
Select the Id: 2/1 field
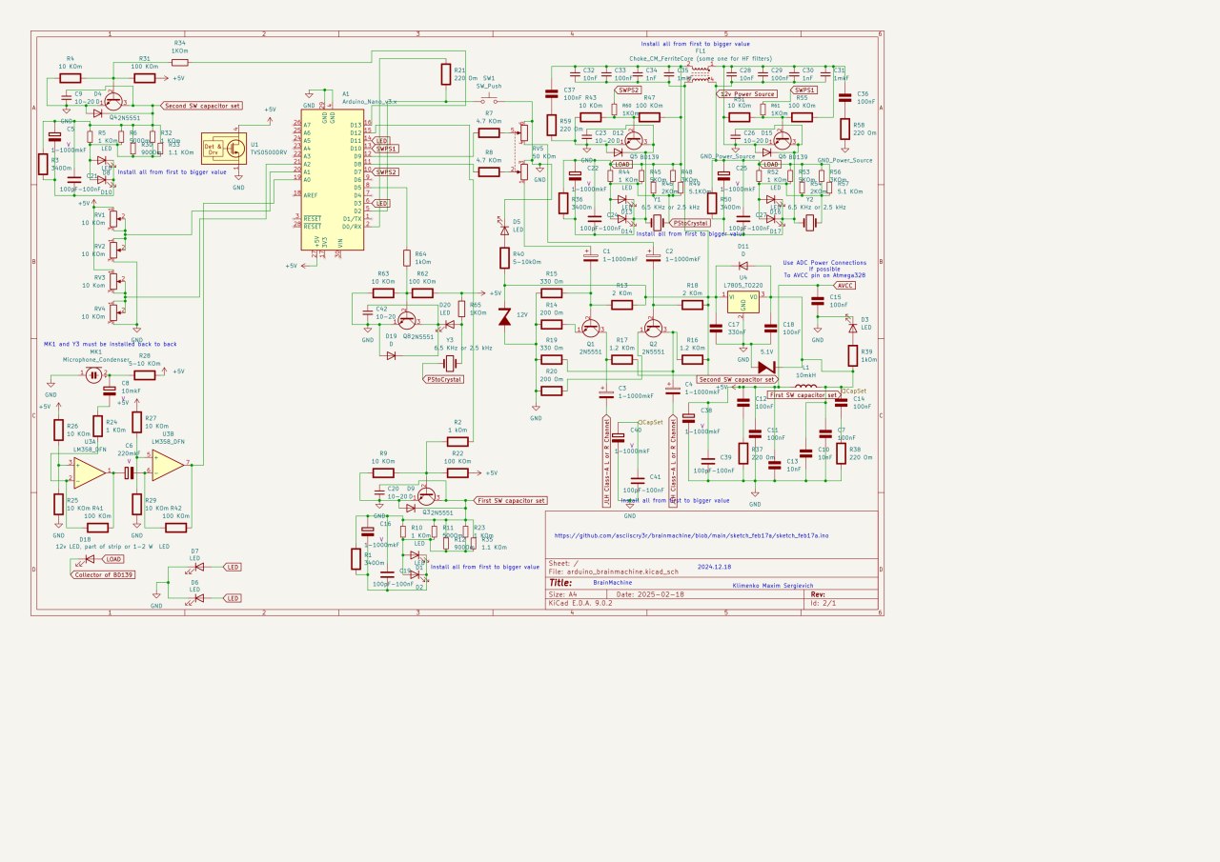(x=822, y=604)
